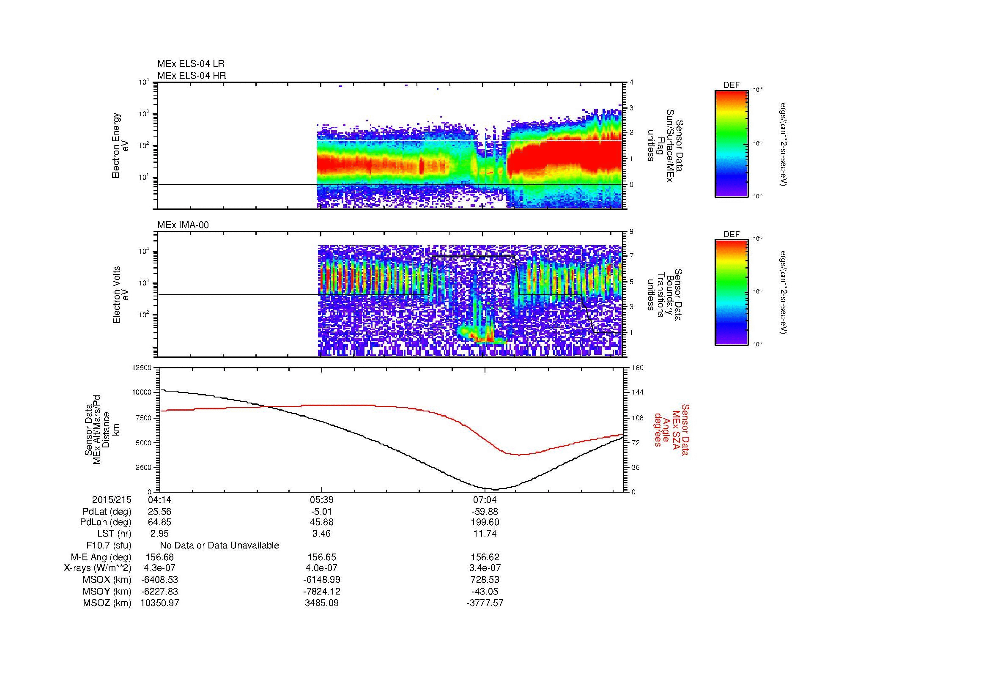Screen dimensions: 989x699
Task: Click the '07:04' time tick label
Action: [x=485, y=500]
